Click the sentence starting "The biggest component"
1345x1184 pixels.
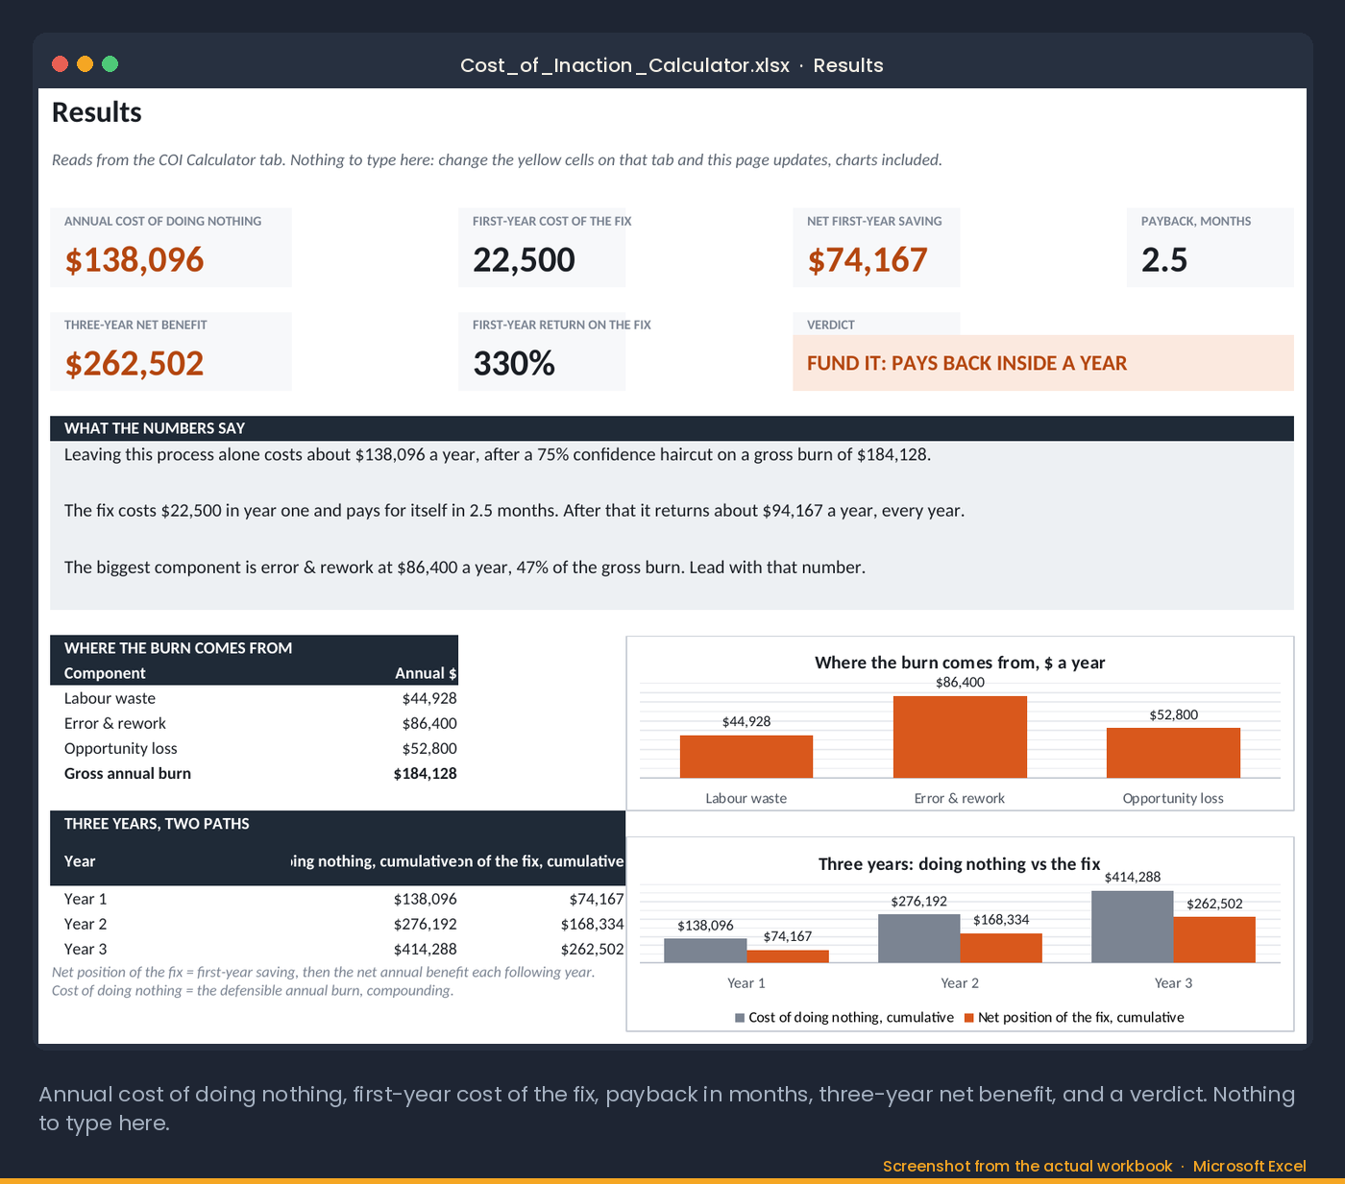pos(465,568)
